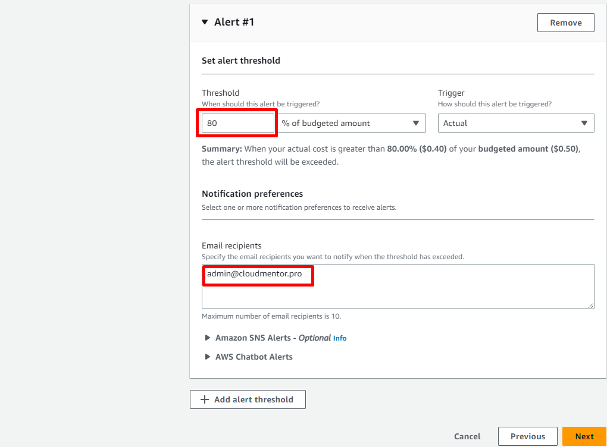Viewport: 607px width, 447px height.
Task: Open the Info link for SNS Alerts
Action: click(x=340, y=338)
